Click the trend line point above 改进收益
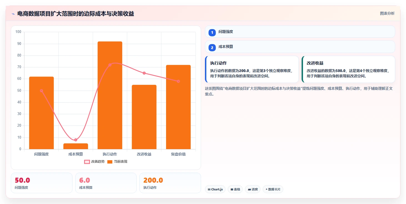 [x=144, y=73]
